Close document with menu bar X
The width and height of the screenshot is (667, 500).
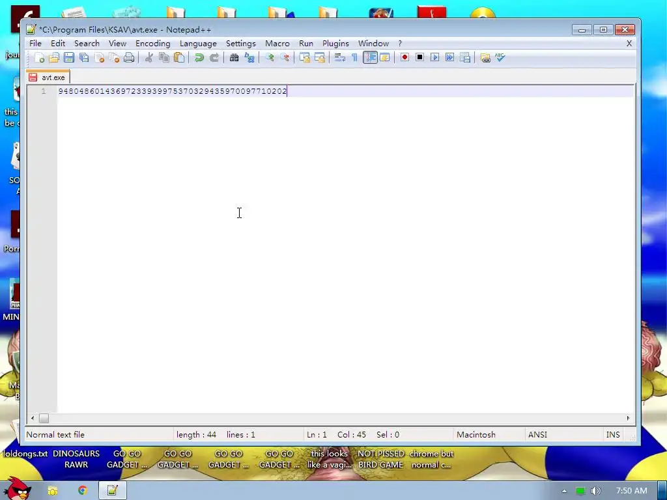(x=629, y=44)
